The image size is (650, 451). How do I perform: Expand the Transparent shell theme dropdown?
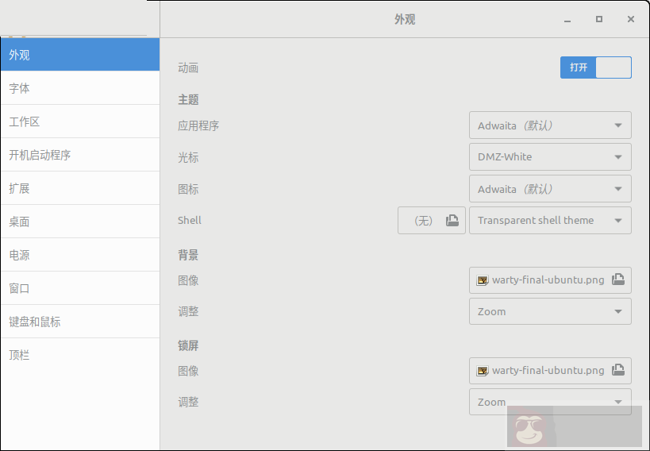(x=550, y=220)
